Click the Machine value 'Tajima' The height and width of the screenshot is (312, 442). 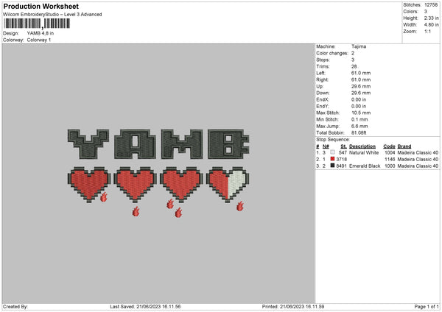click(x=359, y=46)
